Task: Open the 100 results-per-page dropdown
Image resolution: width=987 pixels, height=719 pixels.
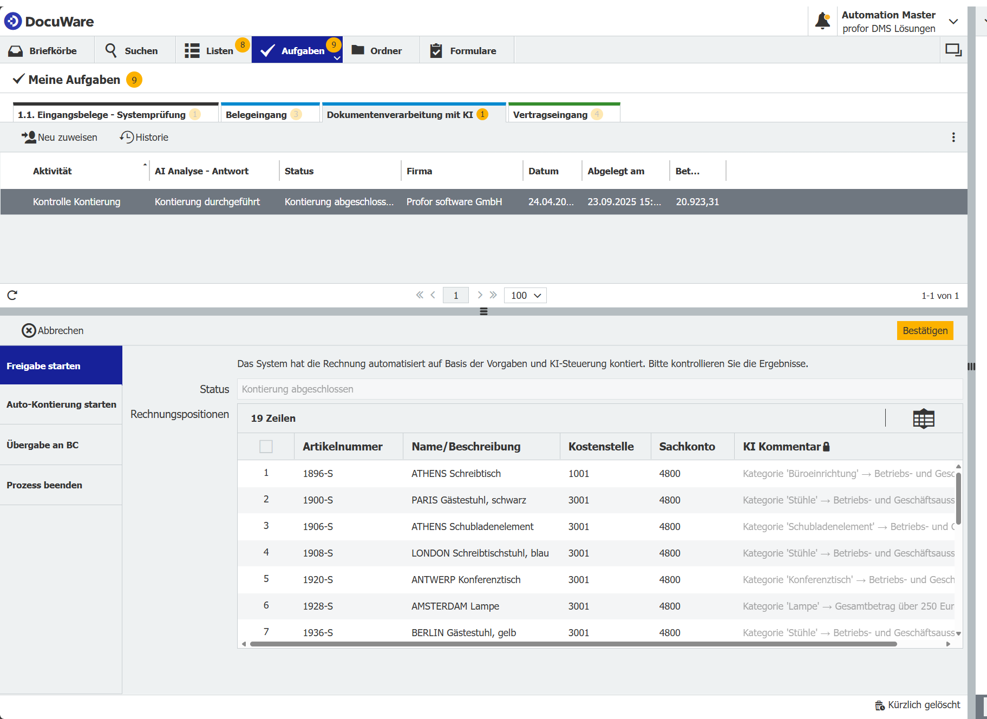Action: [x=524, y=296]
